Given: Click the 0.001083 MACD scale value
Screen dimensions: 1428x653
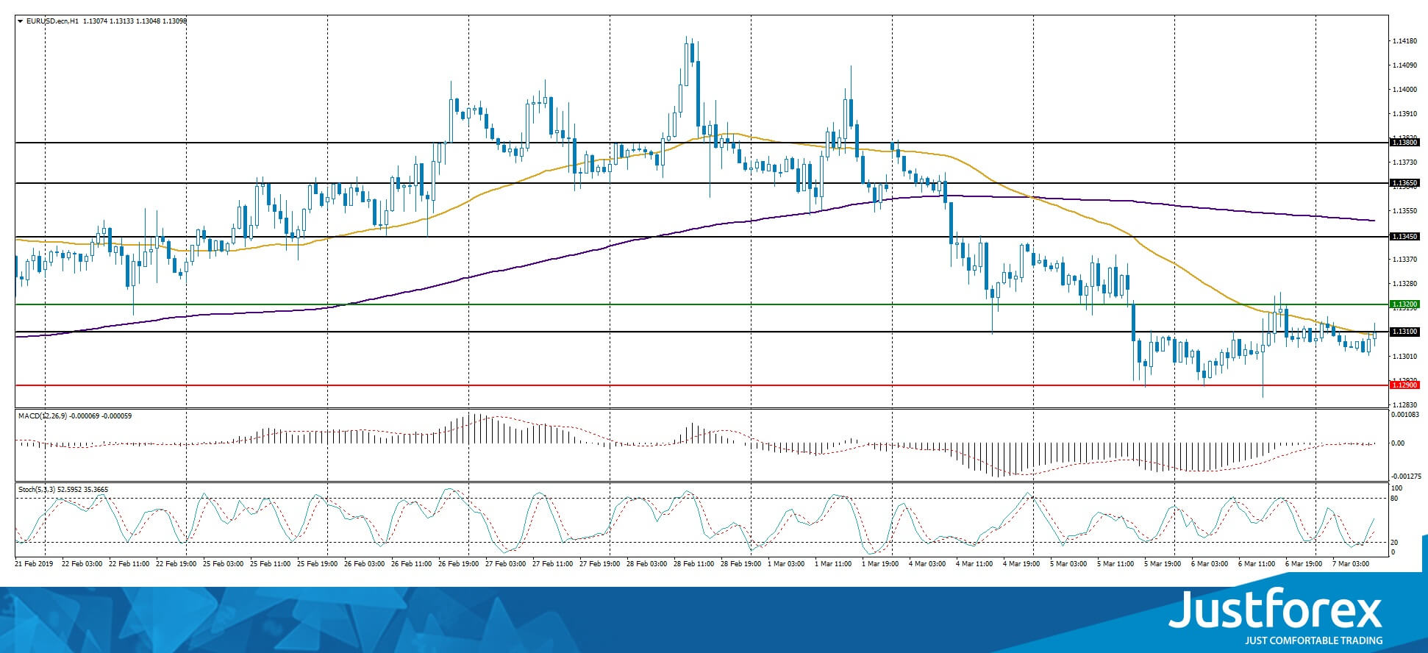Looking at the screenshot, I should (1404, 415).
